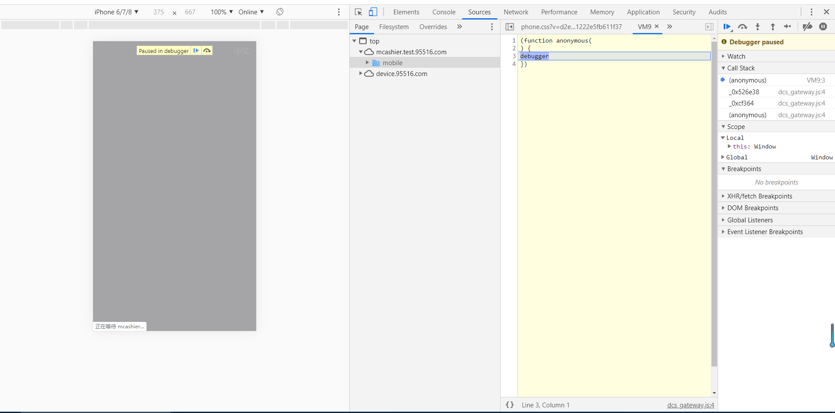Toggle device toolbar icon
835x413 pixels.
click(373, 12)
